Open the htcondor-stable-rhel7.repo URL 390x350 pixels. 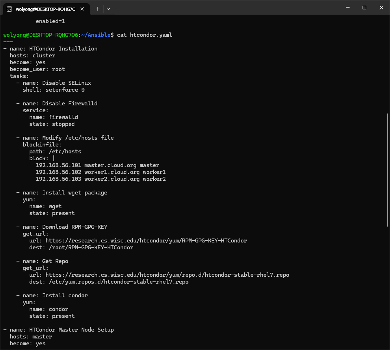coord(167,275)
